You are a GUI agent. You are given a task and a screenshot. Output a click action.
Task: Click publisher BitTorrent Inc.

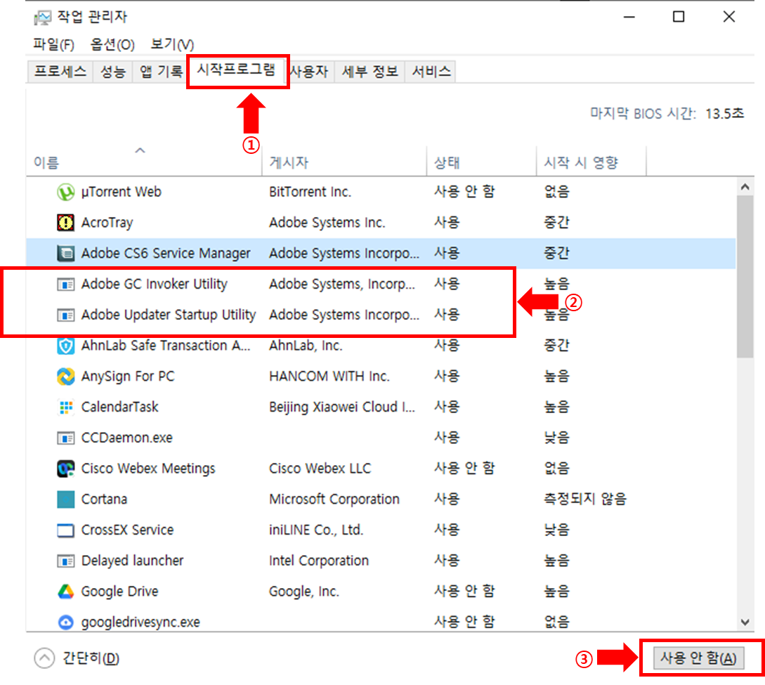tap(310, 192)
